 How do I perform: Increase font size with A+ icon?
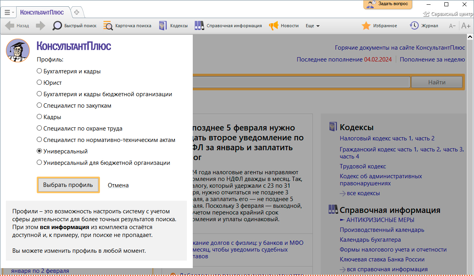pos(466,26)
